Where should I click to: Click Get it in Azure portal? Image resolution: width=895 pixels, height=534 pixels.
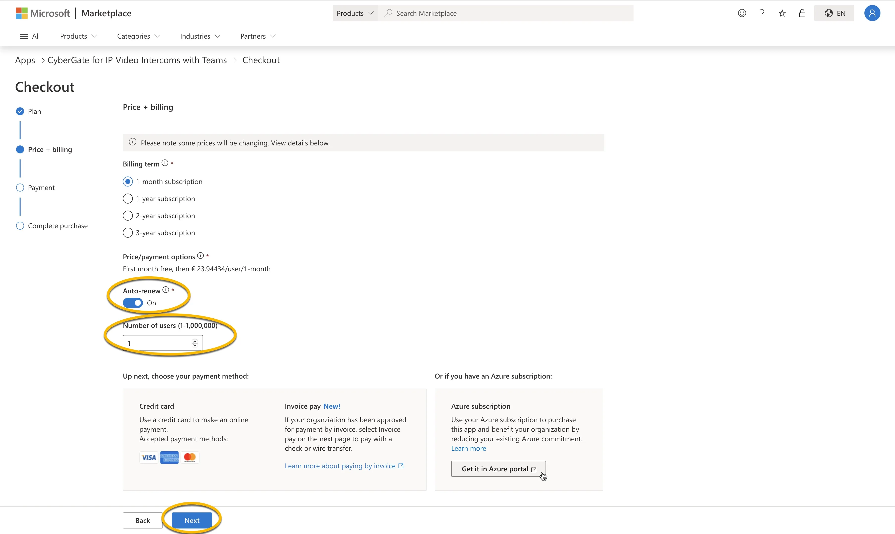(x=499, y=469)
